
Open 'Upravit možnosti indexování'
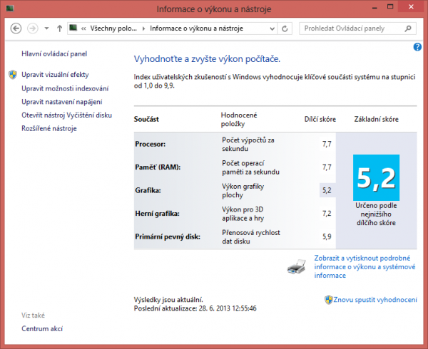pos(65,88)
